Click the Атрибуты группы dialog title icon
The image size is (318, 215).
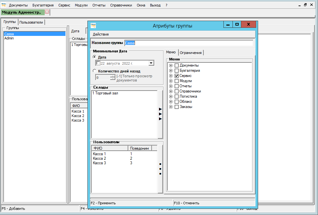[93, 26]
